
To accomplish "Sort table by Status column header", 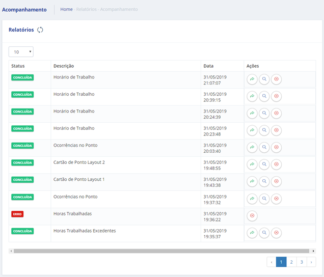I will [x=18, y=66].
